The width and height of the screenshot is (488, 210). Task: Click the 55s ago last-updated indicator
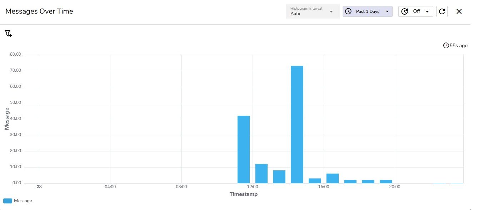pos(455,45)
